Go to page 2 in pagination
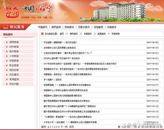Screen dimensions: 164x130 click(50, 127)
